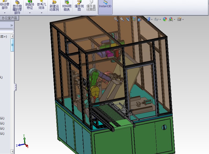Click Exploded View (爆炸视图) tool

[79, 6]
